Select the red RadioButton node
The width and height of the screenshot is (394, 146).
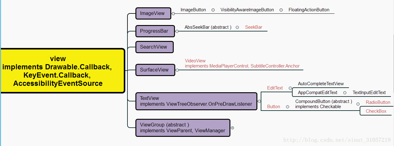click(378, 102)
